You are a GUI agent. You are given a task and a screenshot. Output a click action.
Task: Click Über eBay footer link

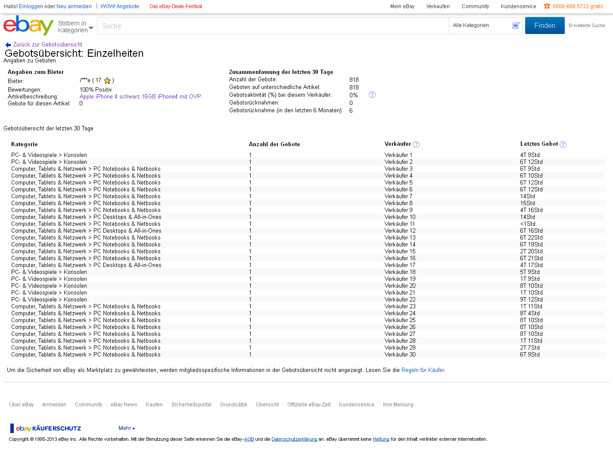tap(22, 405)
